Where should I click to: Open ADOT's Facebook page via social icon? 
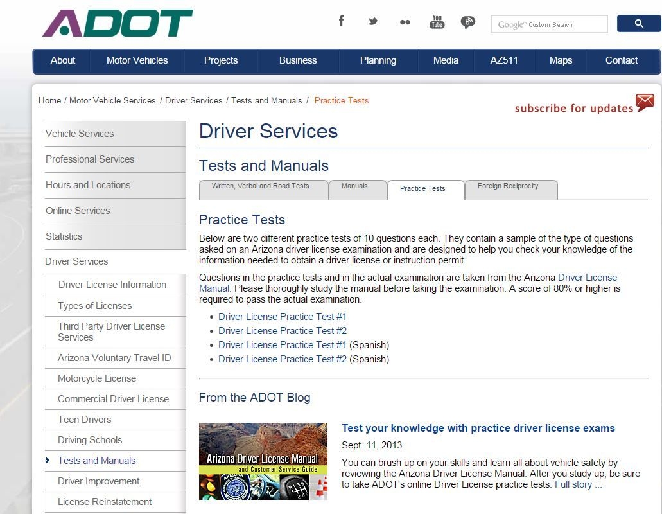[342, 21]
